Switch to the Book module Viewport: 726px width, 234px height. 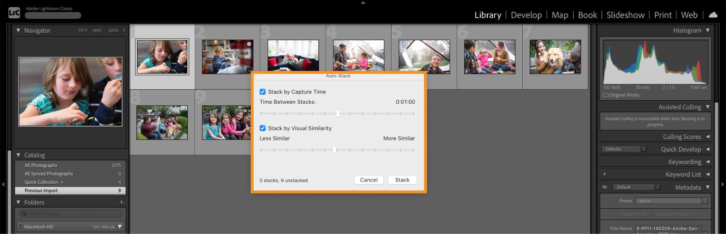pyautogui.click(x=588, y=15)
